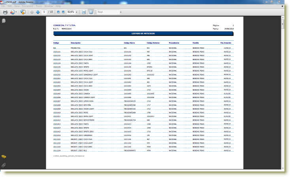
Task: Click the LISTADO DE ARTICULOS title bar
Action: click(143, 34)
